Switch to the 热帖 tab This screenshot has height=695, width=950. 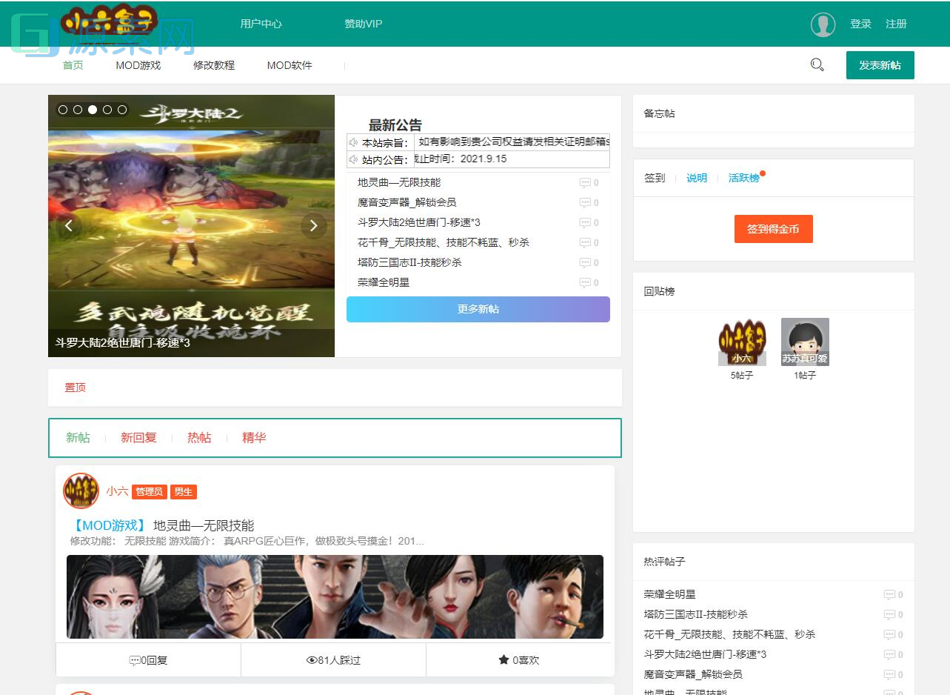click(198, 437)
